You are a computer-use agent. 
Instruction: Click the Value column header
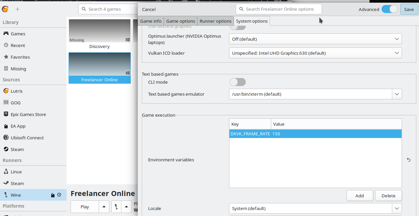pyautogui.click(x=336, y=124)
